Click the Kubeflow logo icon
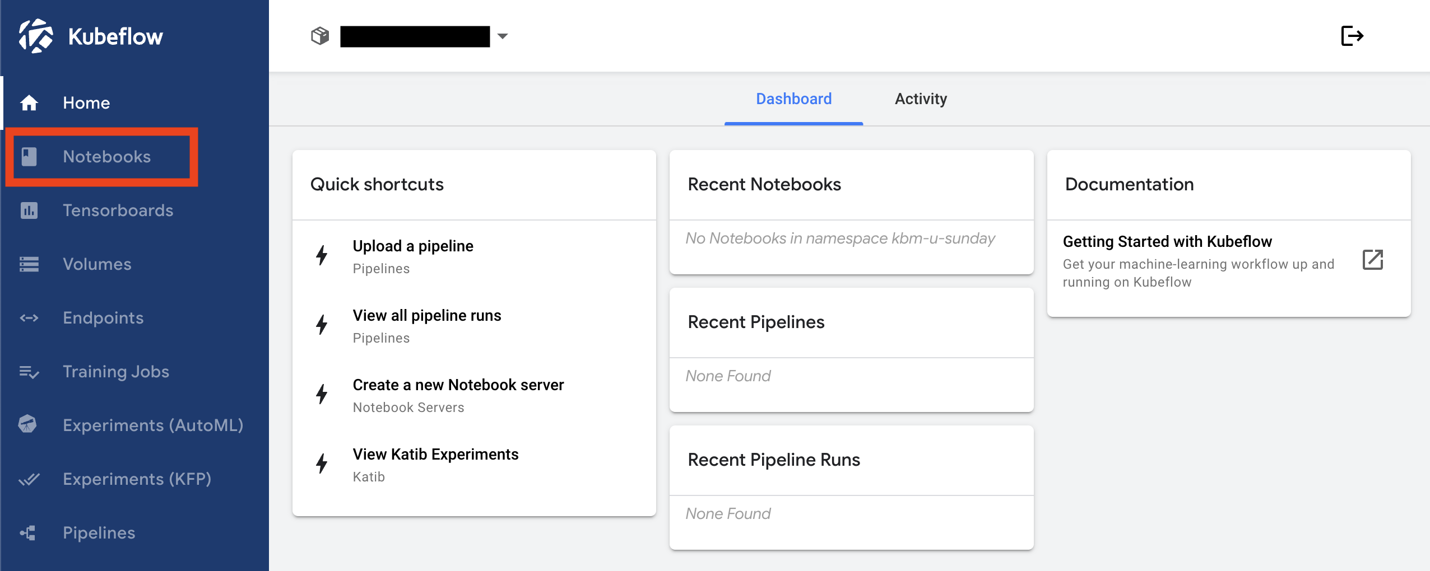The image size is (1430, 571). [x=36, y=36]
